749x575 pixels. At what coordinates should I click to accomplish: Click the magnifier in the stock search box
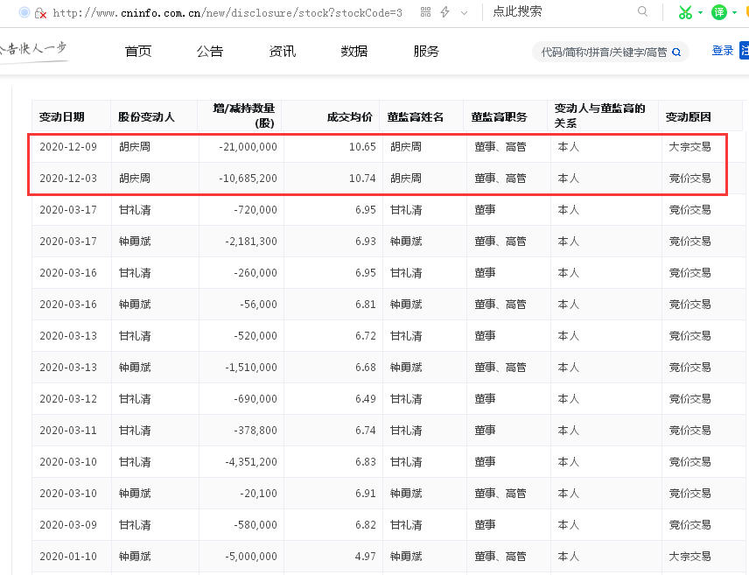click(677, 52)
